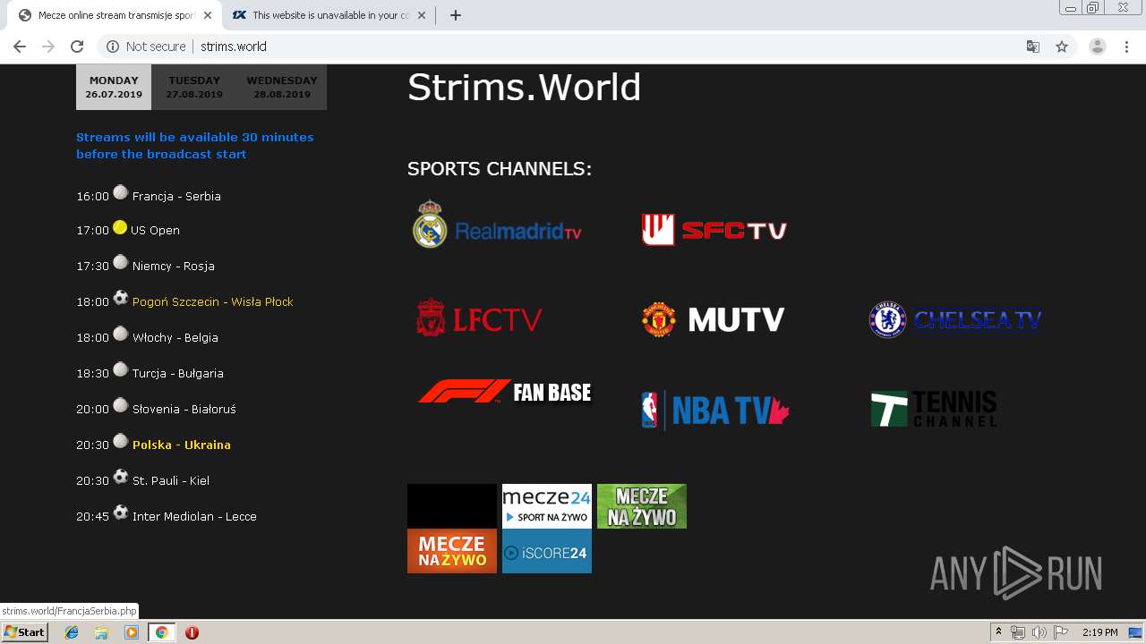Click the Google Translate icon in address bar
The height and width of the screenshot is (644, 1146).
pyautogui.click(x=1032, y=47)
